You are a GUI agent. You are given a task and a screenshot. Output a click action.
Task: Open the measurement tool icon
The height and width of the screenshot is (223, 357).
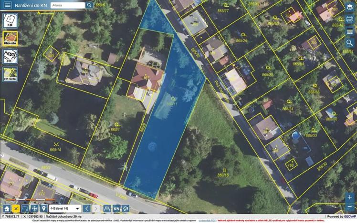point(107,209)
